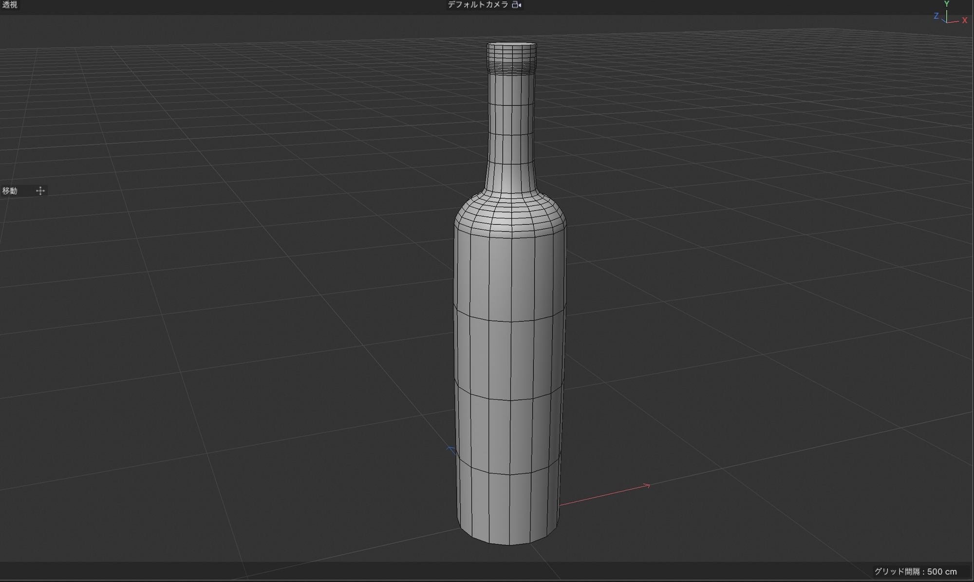Click the bottom rim edge of the bottle
This screenshot has width=974, height=582.
click(509, 544)
